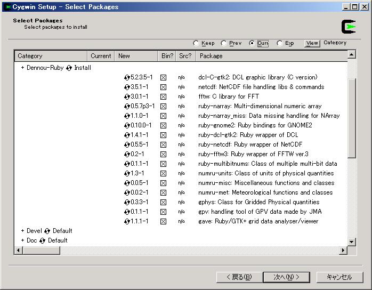Screen dimensions: 372x290
Task: Click the Bin? column header
Action: click(x=167, y=56)
